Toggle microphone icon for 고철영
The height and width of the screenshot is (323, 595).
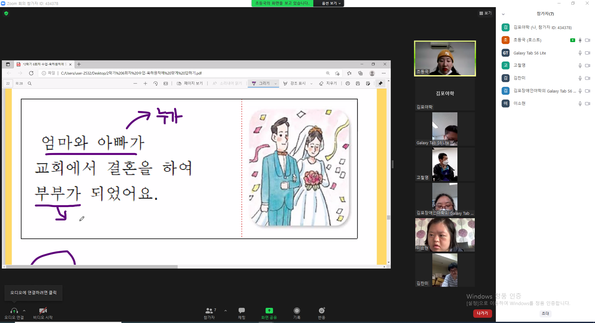(580, 66)
